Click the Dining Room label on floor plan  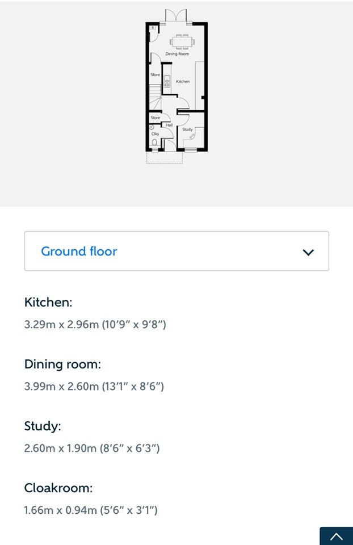pyautogui.click(x=177, y=54)
